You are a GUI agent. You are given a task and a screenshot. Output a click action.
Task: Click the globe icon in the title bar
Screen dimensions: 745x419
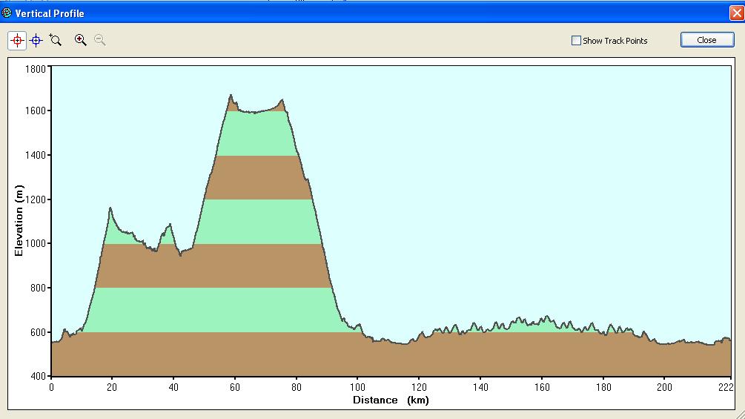[7, 13]
